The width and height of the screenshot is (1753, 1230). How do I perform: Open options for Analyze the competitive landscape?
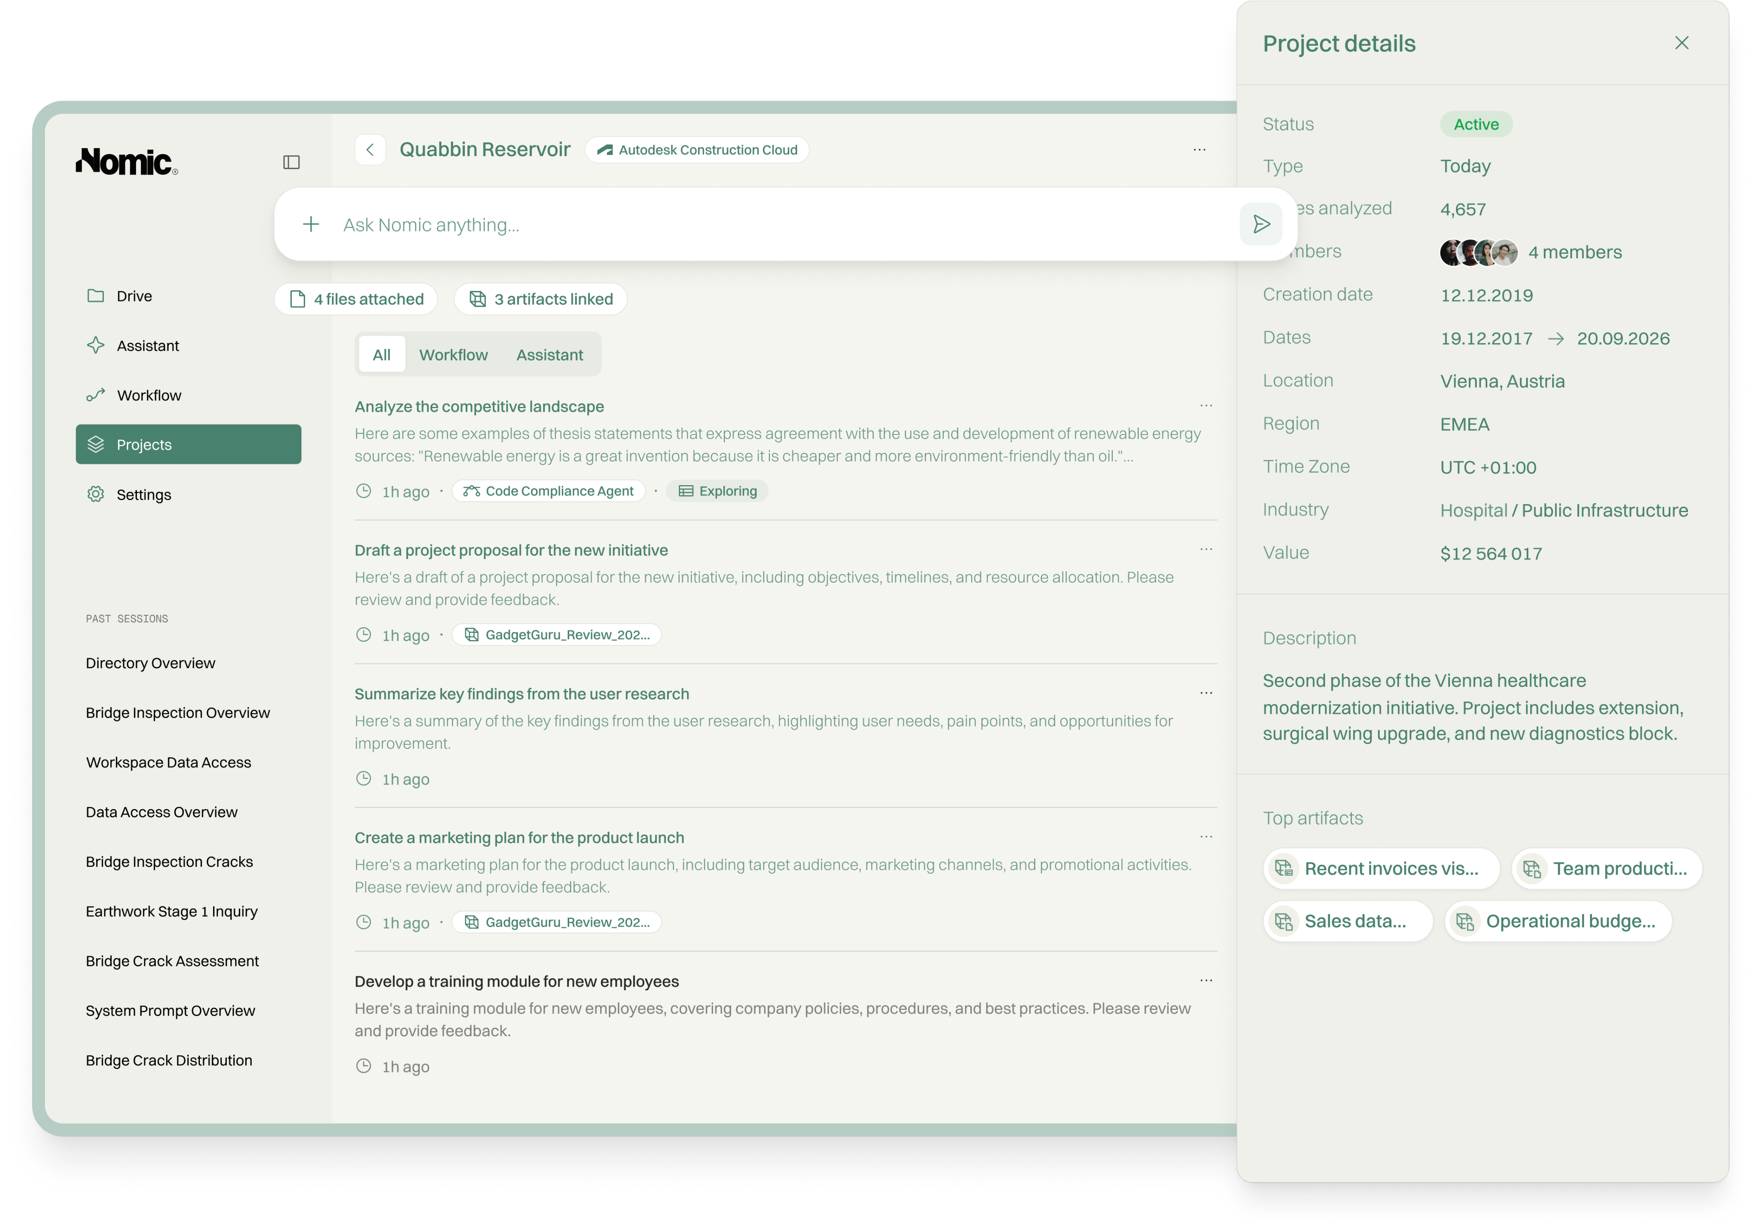pyautogui.click(x=1206, y=405)
